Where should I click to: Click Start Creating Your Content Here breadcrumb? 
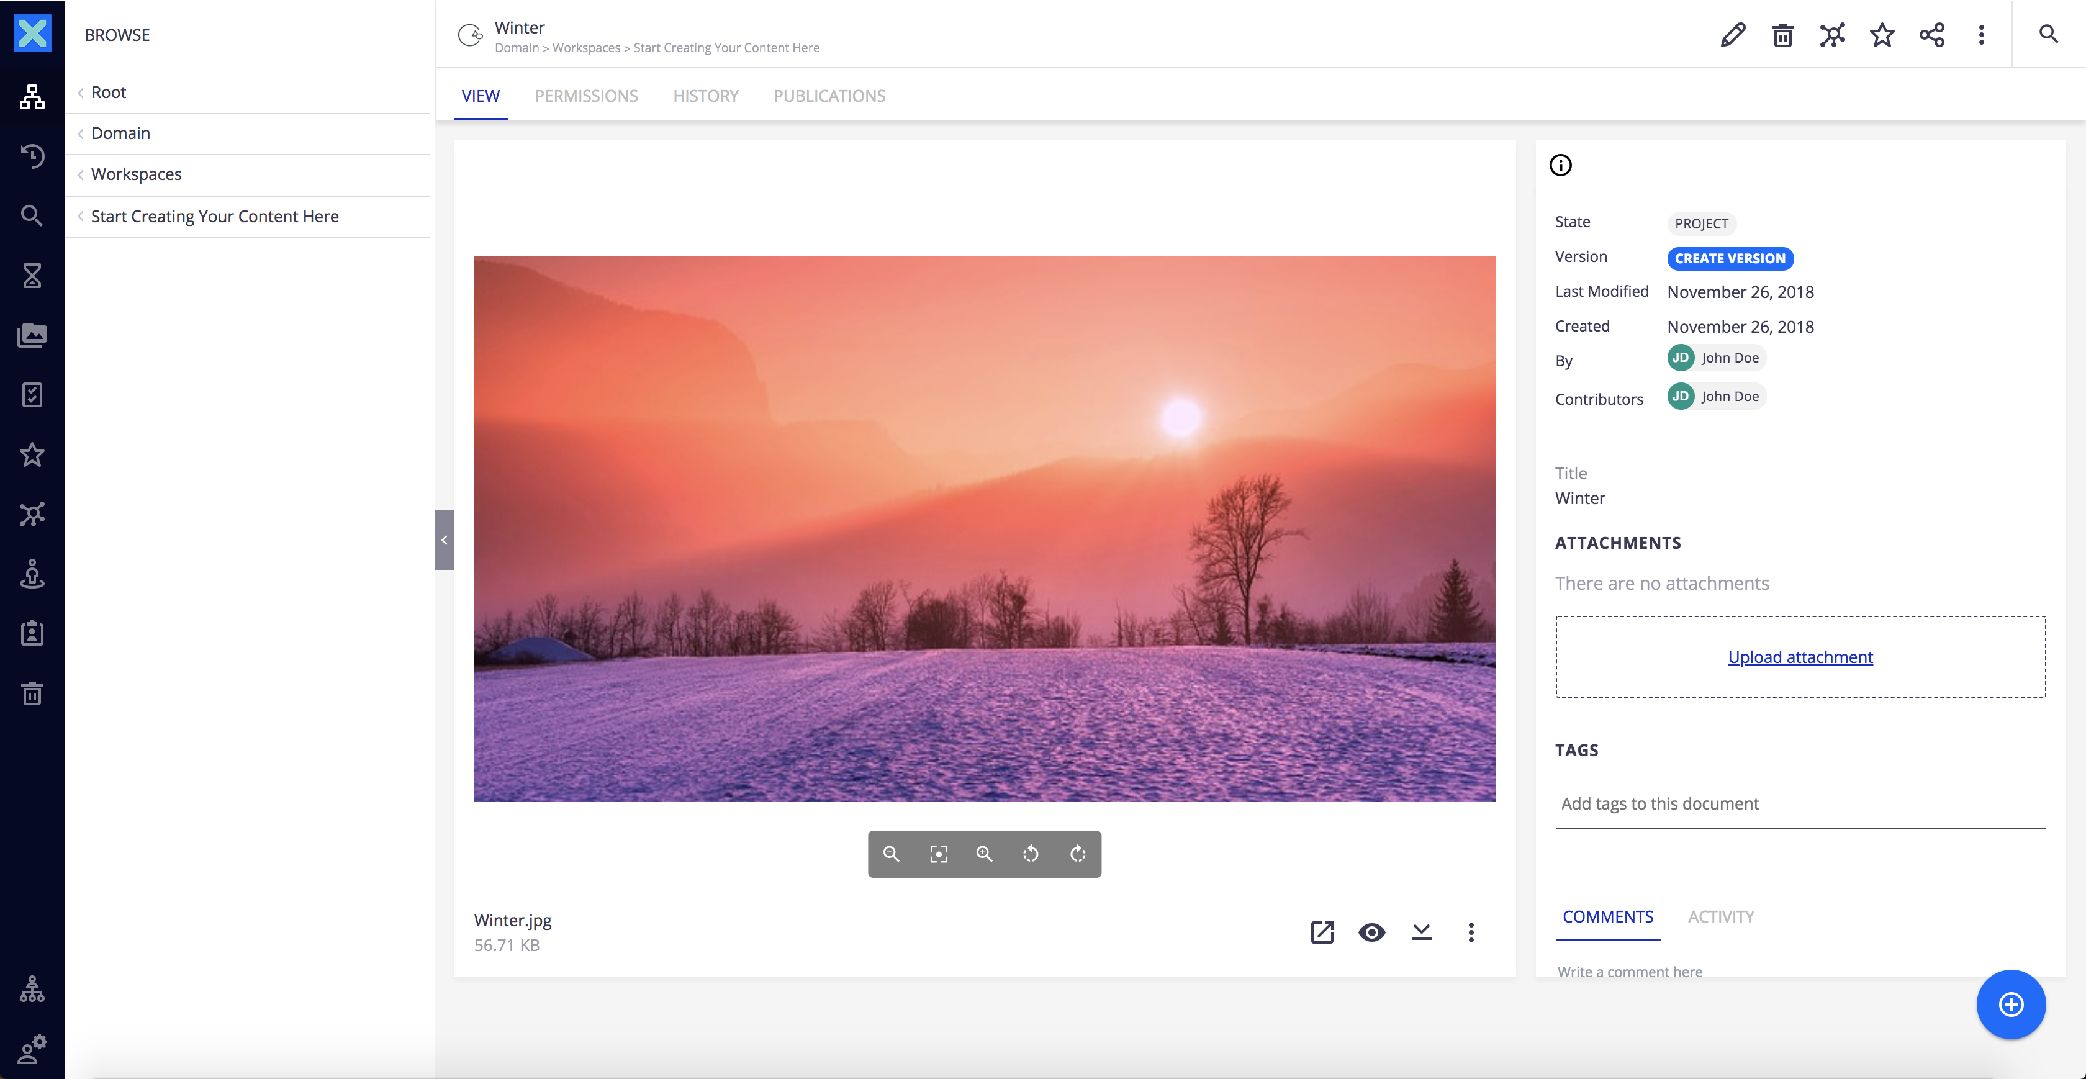click(x=726, y=48)
